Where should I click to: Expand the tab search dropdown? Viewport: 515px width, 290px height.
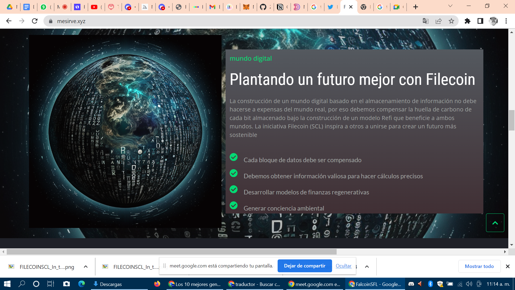tap(450, 6)
